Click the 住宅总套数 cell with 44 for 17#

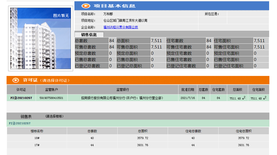click(x=193, y=145)
